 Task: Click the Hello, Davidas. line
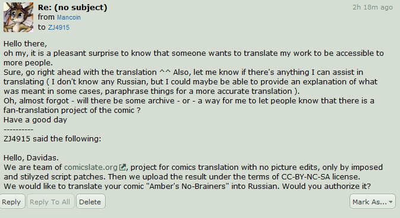pos(31,157)
